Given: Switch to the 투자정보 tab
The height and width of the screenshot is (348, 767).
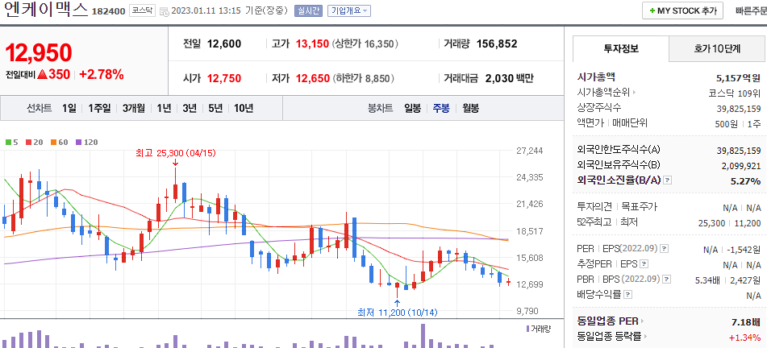Looking at the screenshot, I should pyautogui.click(x=621, y=48).
